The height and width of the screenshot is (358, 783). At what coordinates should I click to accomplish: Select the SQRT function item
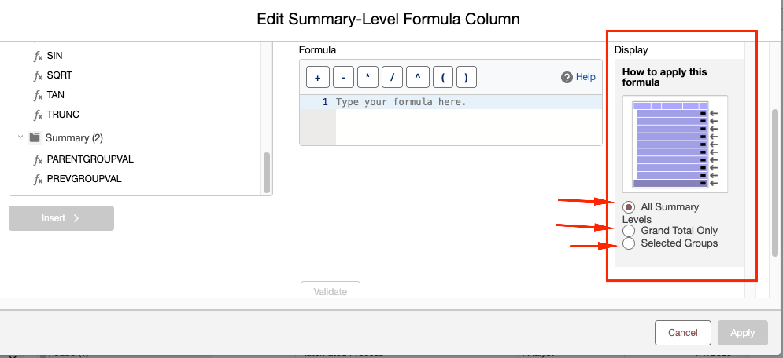coord(60,75)
